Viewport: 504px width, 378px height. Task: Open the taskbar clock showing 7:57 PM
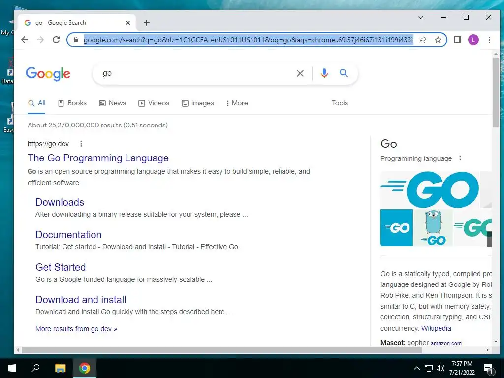tap(462, 368)
